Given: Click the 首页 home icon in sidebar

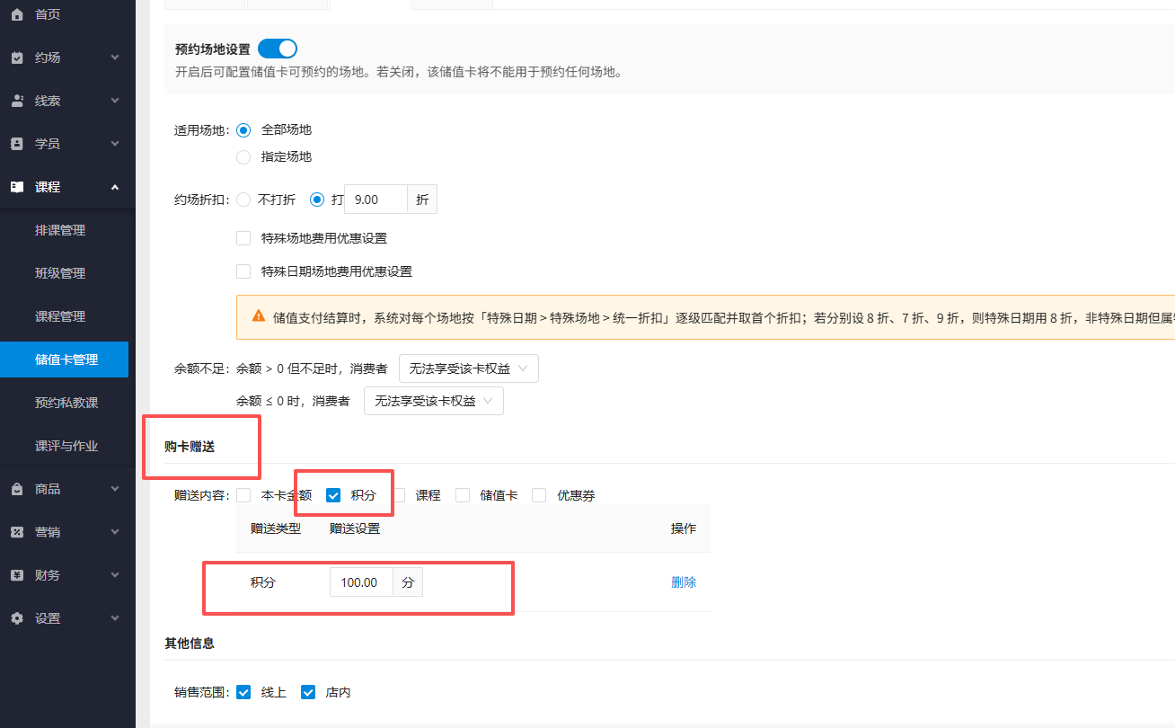Looking at the screenshot, I should tap(15, 13).
